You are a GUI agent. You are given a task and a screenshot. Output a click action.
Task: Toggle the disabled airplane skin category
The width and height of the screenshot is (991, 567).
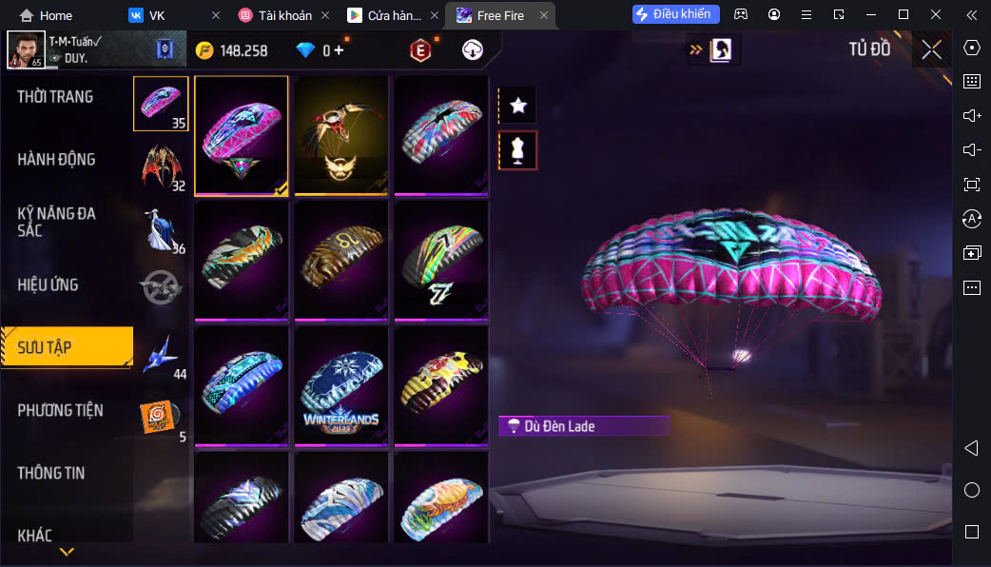pos(161,287)
